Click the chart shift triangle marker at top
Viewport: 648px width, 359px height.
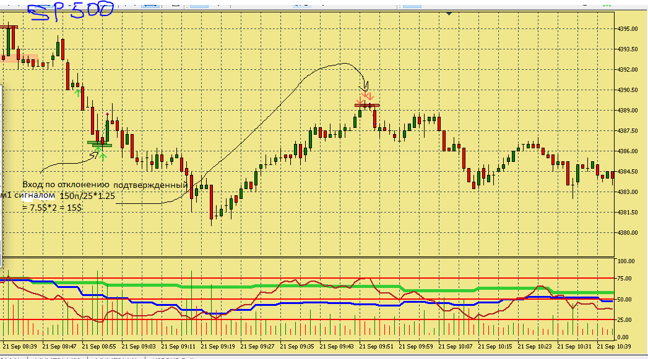(449, 14)
